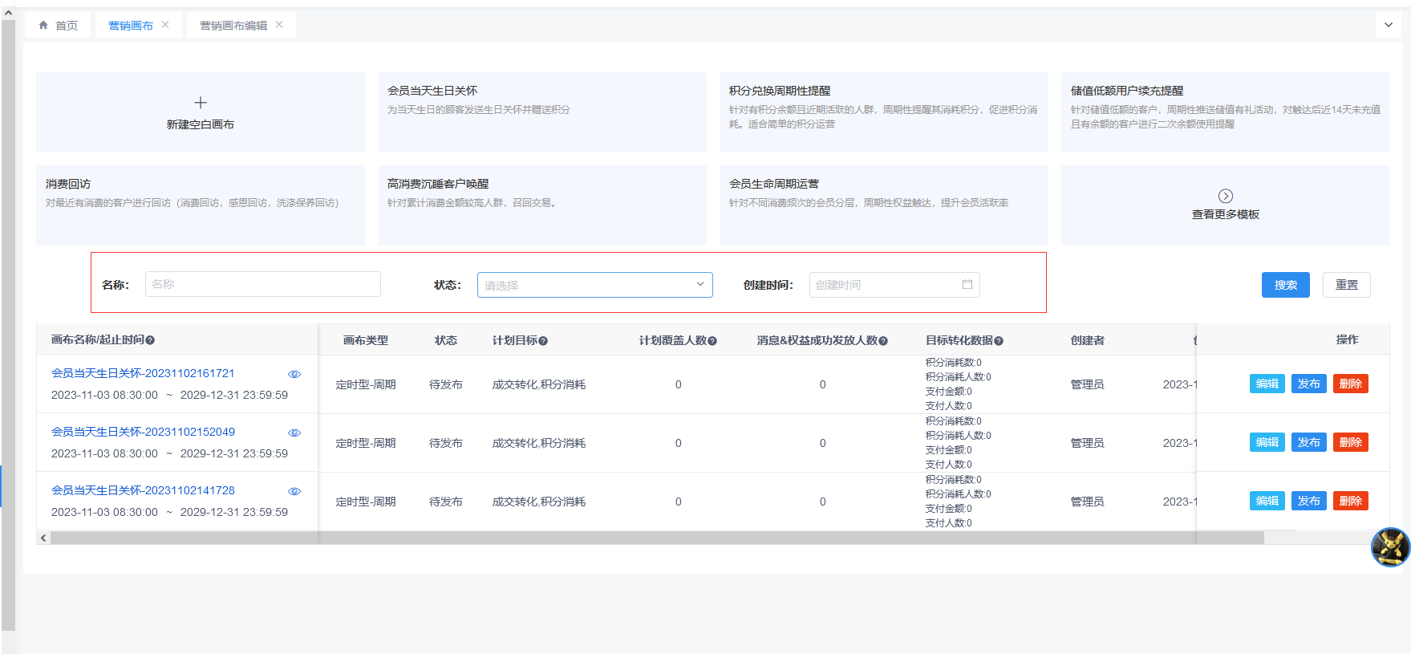Click help icon beside 消息&权益成功发放人数 header
1411x654 pixels.
[883, 341]
